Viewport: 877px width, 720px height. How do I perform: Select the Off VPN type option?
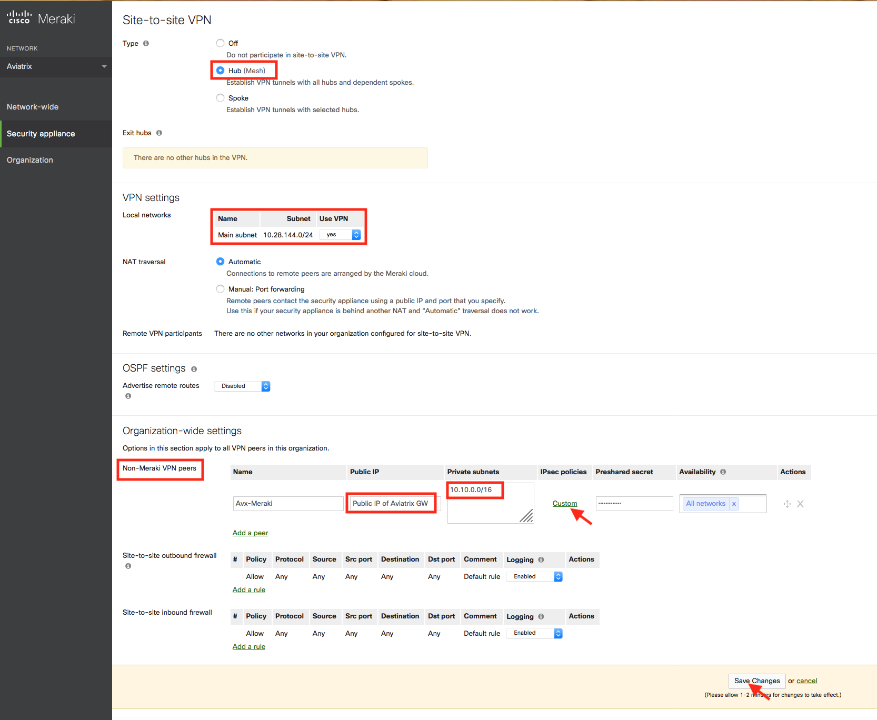[220, 43]
